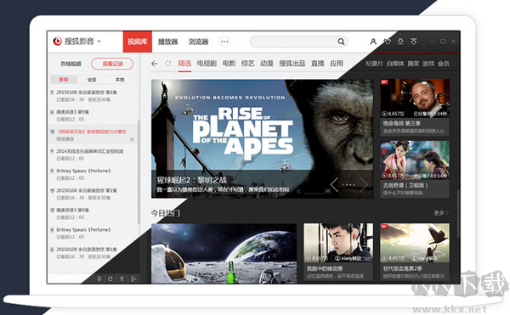
Task: Click the download icon in title bar
Action: (x=400, y=42)
